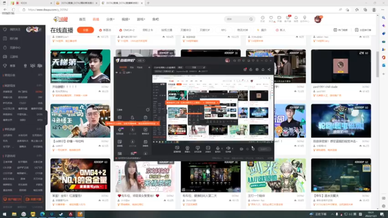The height and width of the screenshot is (218, 388).
Task: Click the record camera icon near start button
Action: (241, 149)
